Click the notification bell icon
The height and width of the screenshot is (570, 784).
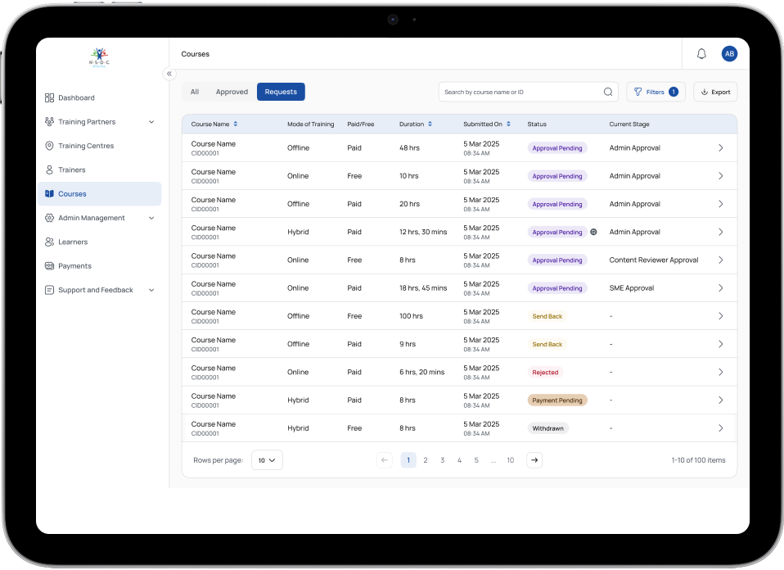[701, 54]
